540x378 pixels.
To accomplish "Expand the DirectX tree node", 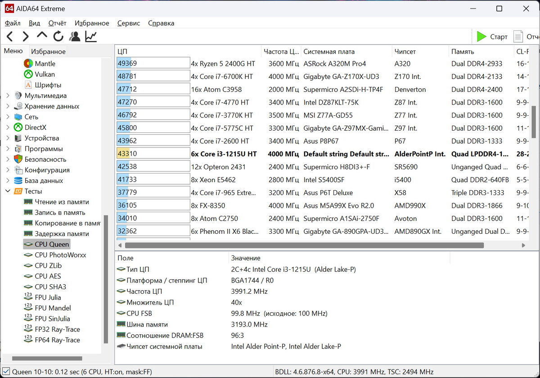I will coord(8,128).
